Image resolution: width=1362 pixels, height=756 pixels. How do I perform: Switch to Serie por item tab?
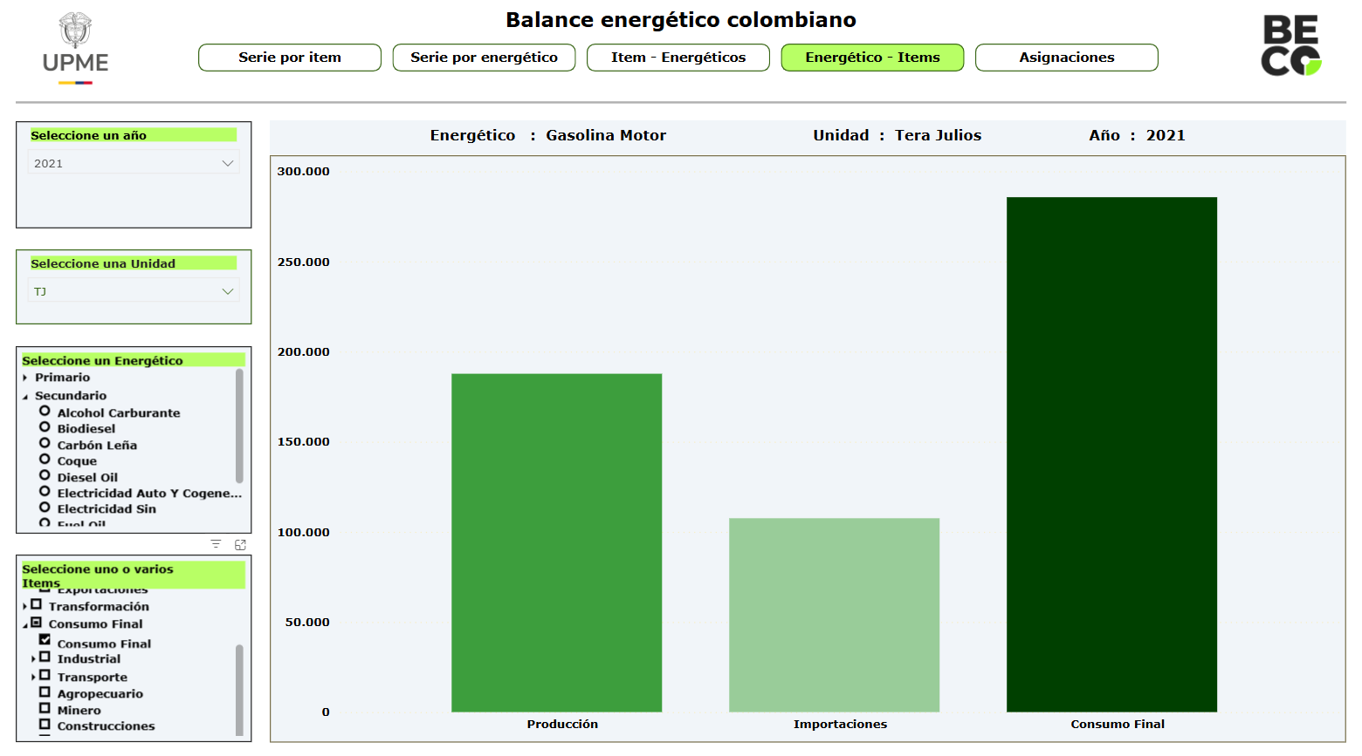[x=290, y=58]
